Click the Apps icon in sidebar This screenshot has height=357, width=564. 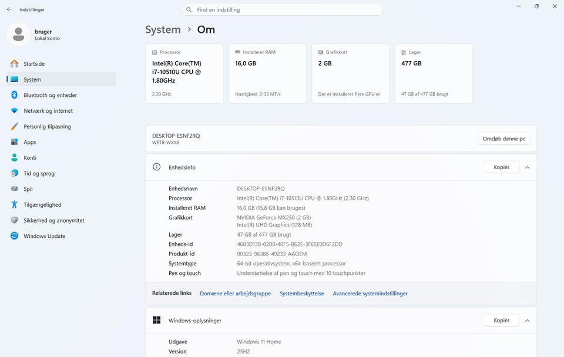pos(14,142)
